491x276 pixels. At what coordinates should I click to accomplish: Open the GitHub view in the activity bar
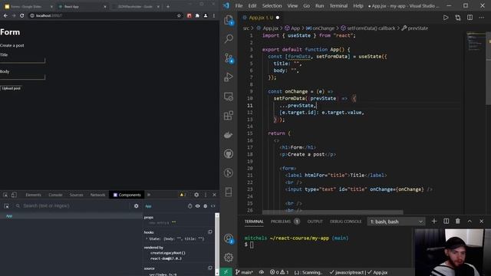click(229, 153)
